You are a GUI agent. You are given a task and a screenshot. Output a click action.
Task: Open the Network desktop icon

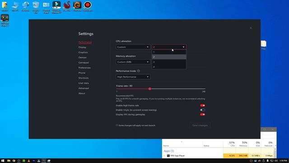pos(25,6)
